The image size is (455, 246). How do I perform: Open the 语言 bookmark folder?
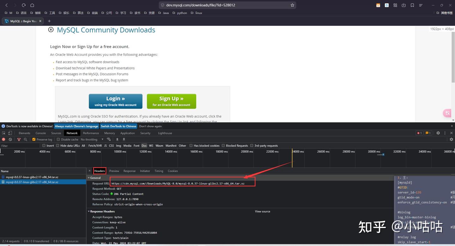coord(21,13)
